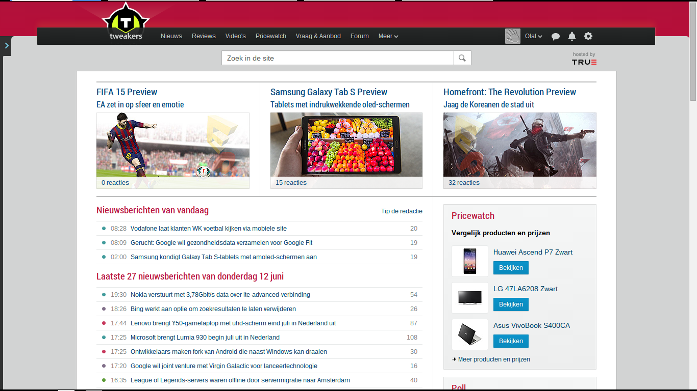Open 'EA zet in op sfeer en emotie'
Viewport: 697px width, 391px height.
pyautogui.click(x=140, y=104)
